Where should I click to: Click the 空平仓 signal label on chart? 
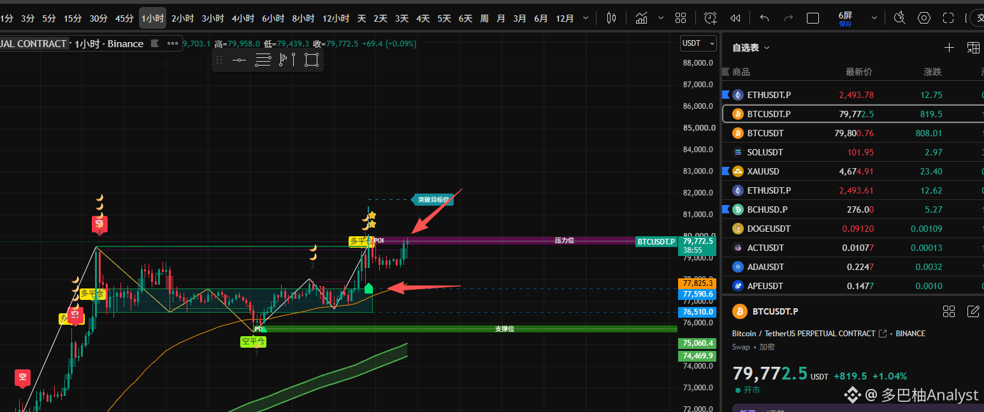point(253,342)
